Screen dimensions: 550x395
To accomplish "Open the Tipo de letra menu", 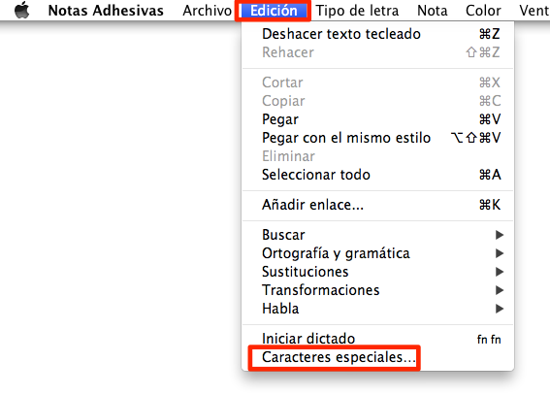I will (x=357, y=11).
